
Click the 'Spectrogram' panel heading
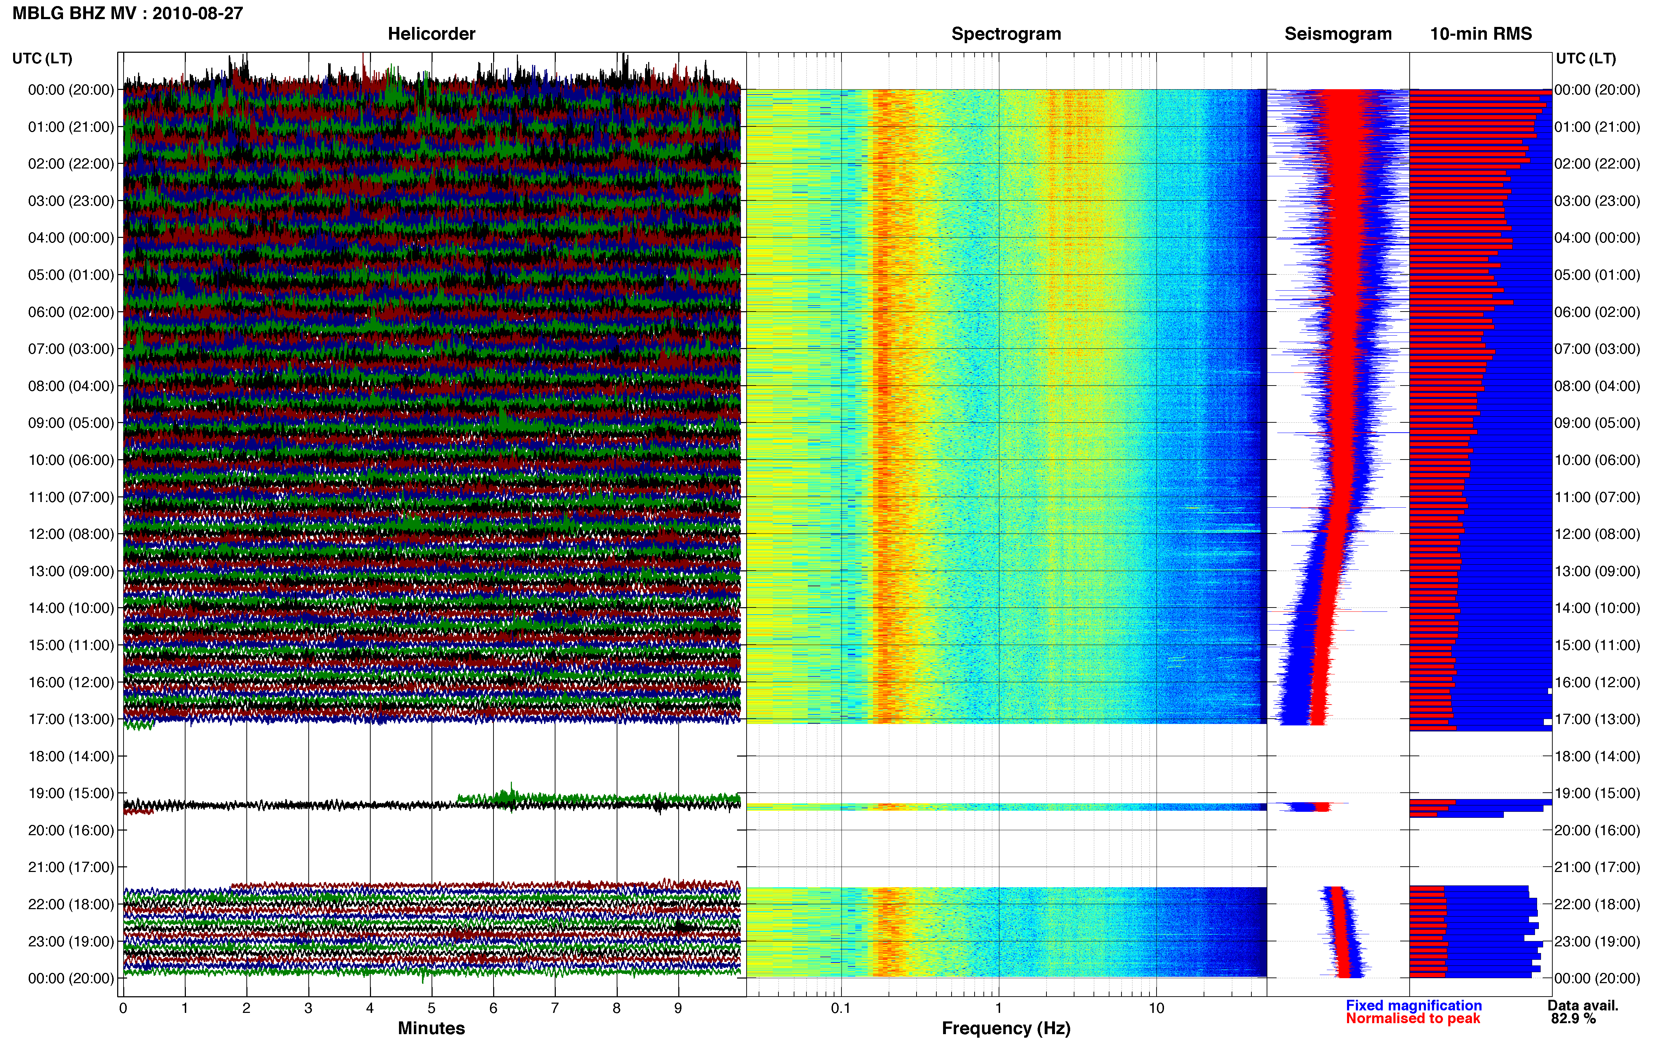pos(1006,34)
